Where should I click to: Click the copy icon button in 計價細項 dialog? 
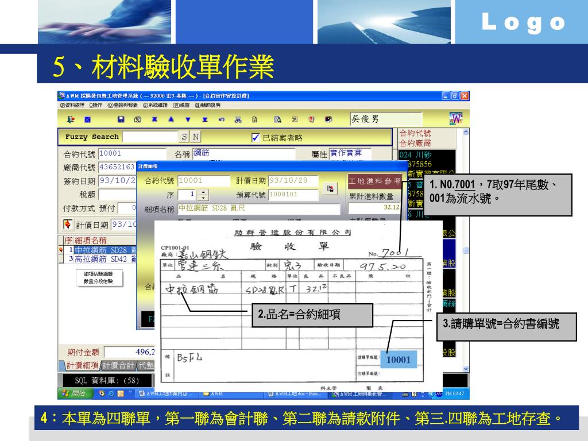[x=330, y=188]
